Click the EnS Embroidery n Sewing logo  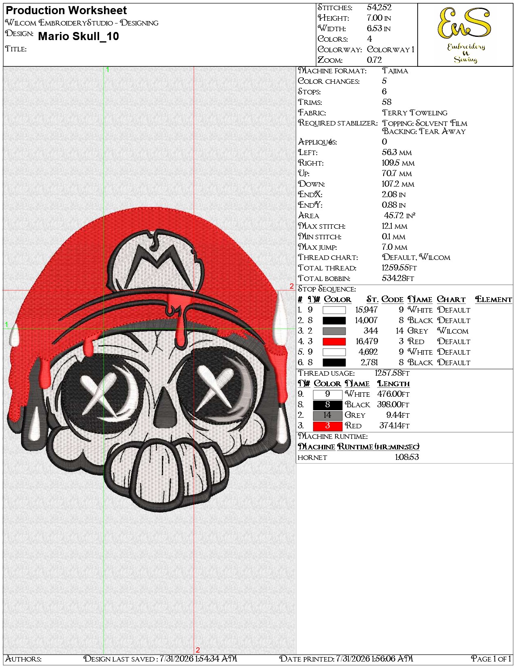tap(465, 35)
